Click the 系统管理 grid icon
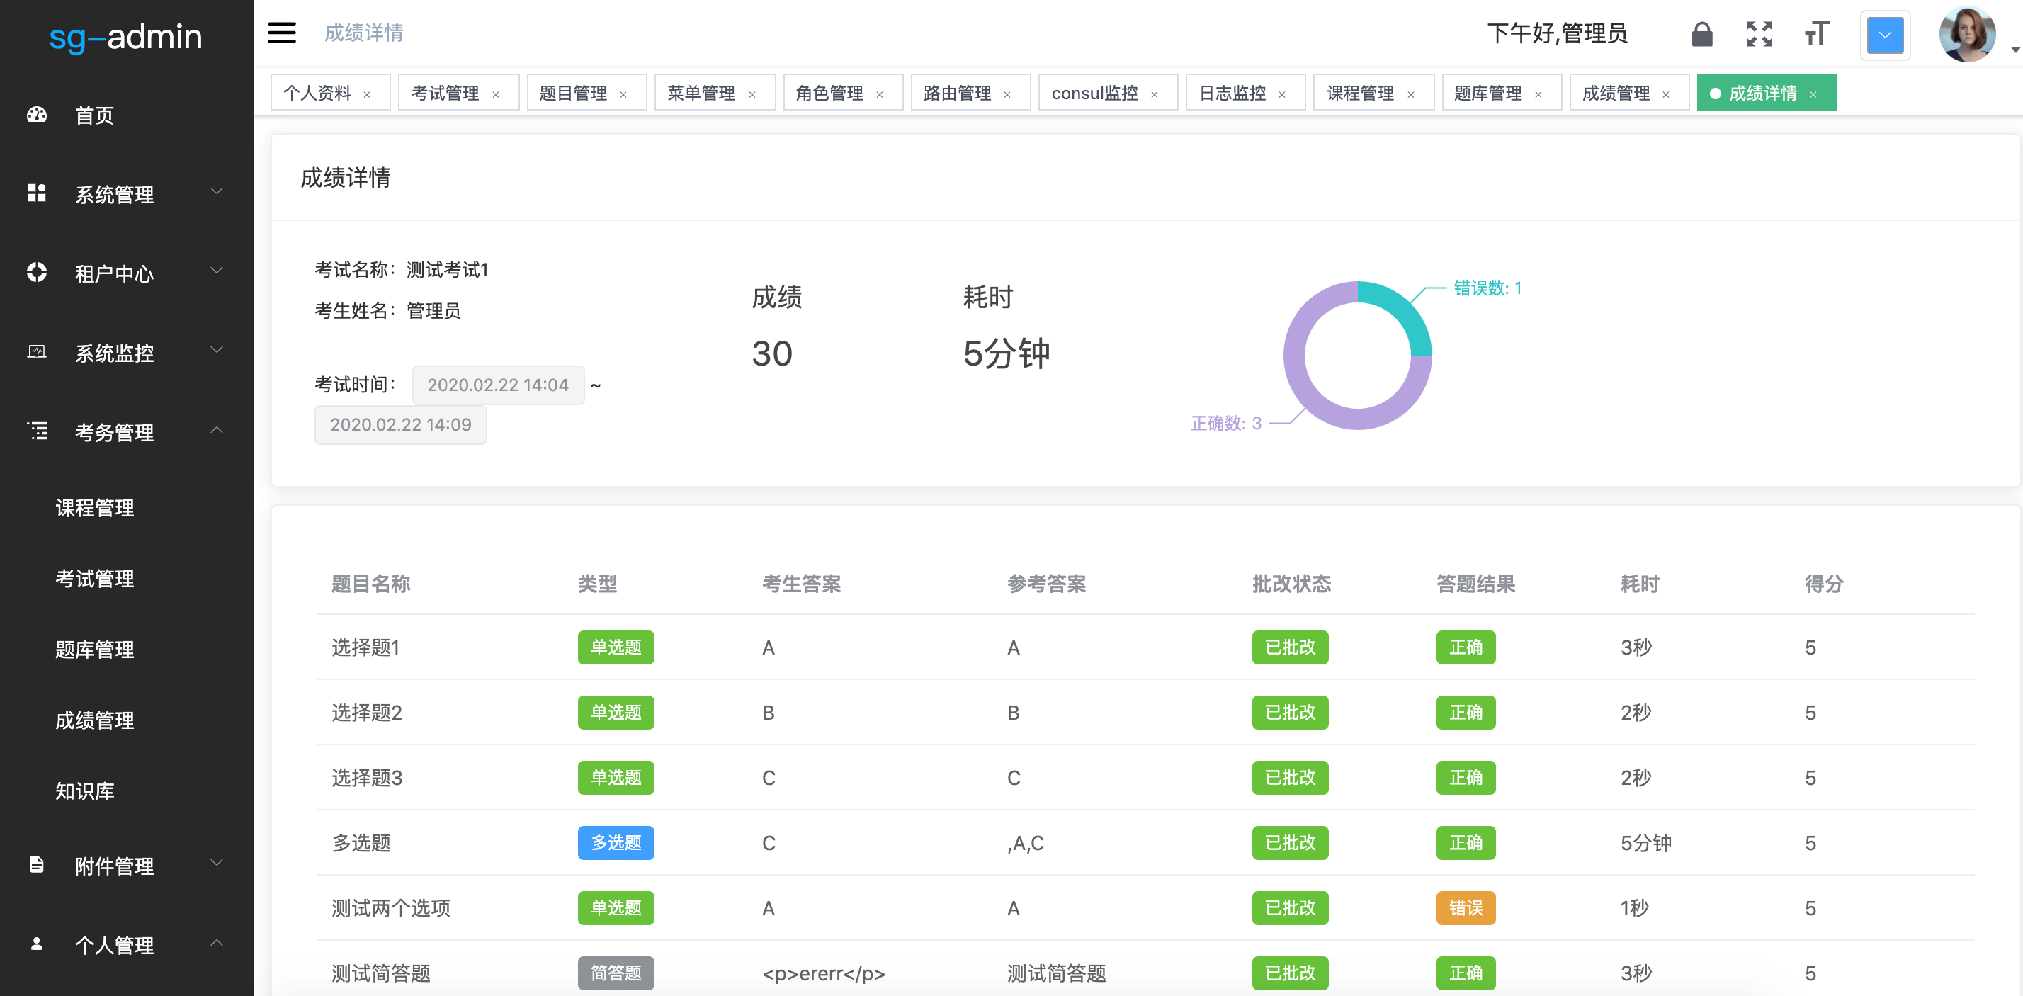The image size is (2023, 996). click(x=37, y=193)
